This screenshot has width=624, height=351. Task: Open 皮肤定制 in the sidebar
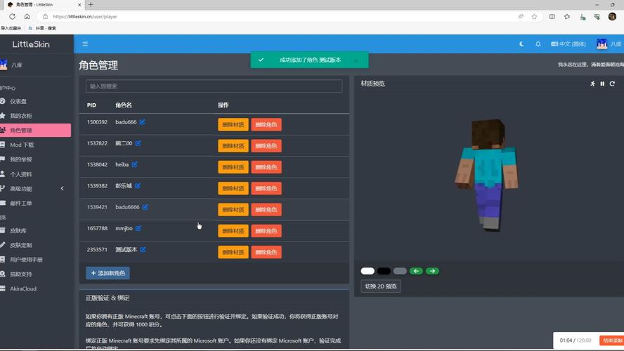[20, 245]
